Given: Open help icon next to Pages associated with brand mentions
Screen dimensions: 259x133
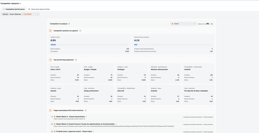Looking at the screenshot, I should coord(85,110).
